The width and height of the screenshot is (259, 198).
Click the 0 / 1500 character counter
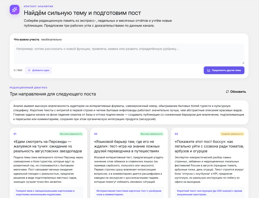(18, 70)
